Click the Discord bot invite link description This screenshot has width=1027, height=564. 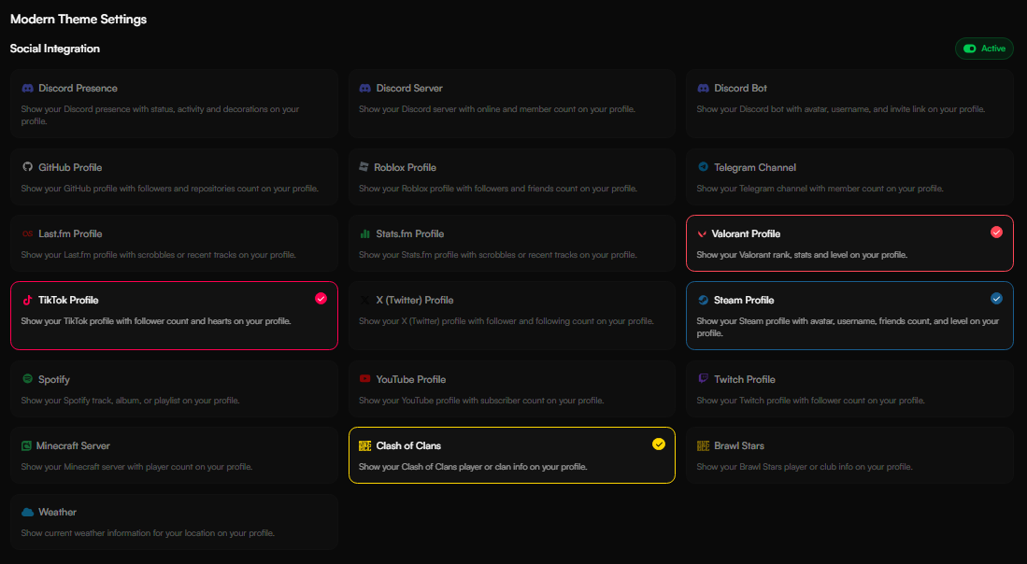tap(840, 109)
